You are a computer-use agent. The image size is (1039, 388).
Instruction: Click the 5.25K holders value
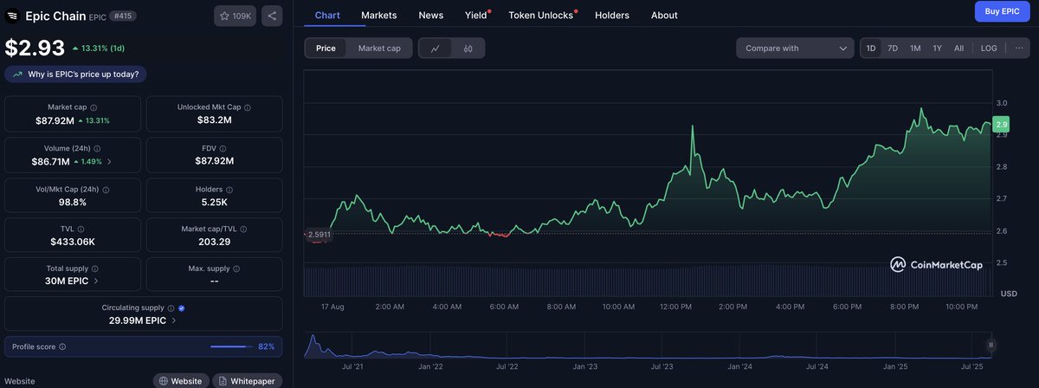tap(215, 202)
